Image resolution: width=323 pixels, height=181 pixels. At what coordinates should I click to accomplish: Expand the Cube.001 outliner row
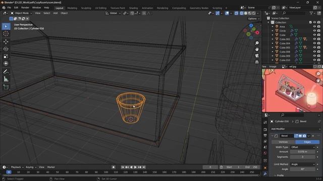(273, 39)
